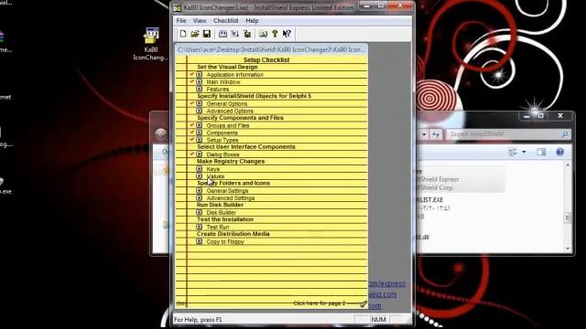This screenshot has height=329, width=586.
Task: Toggle the Explorer preview pane icon
Action: (x=541, y=152)
